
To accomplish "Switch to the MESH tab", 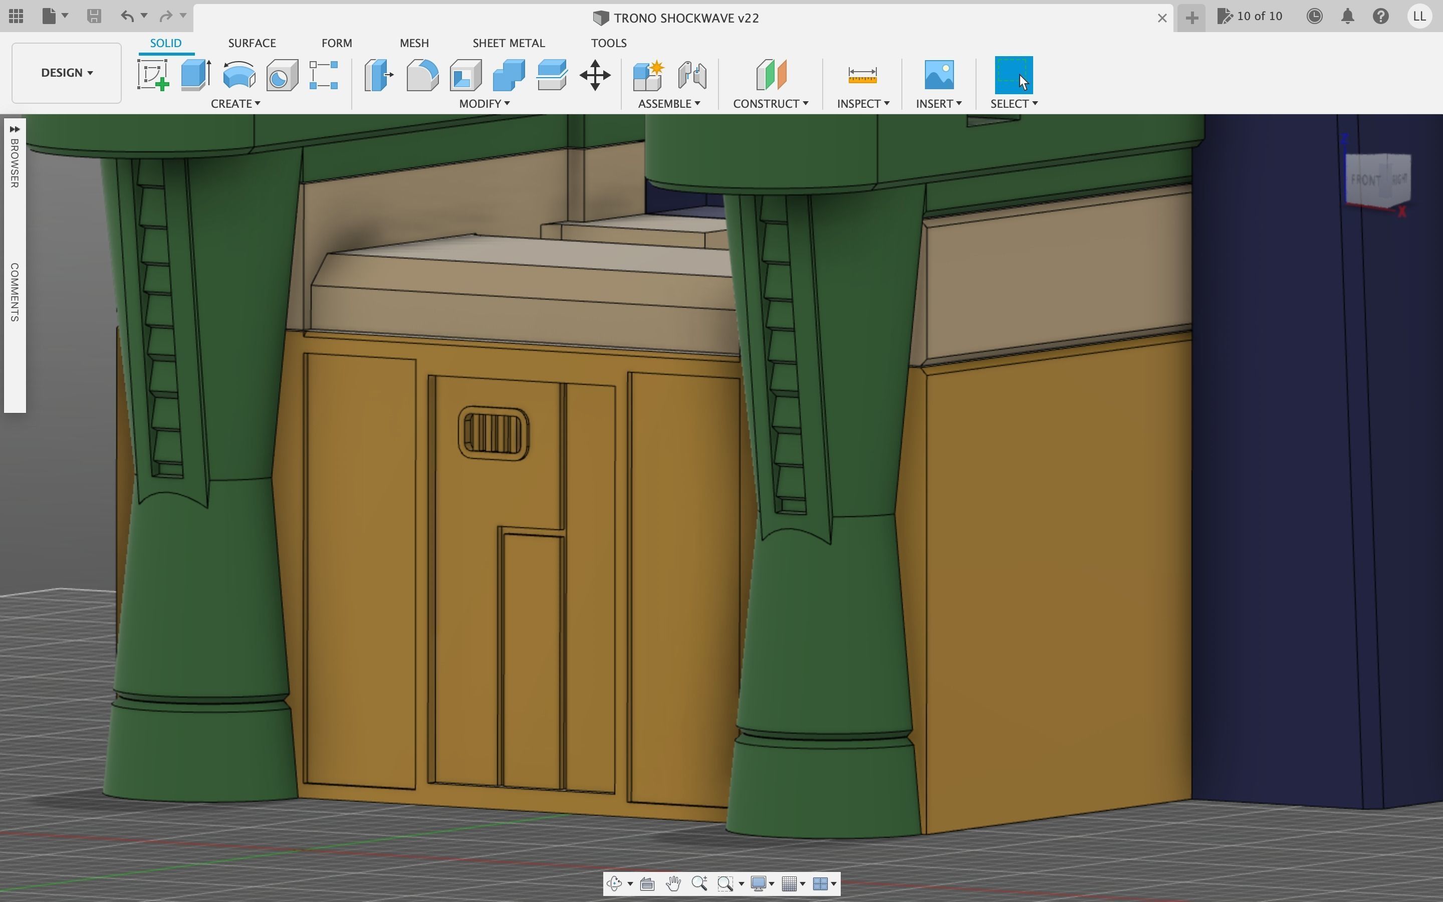I will (414, 43).
